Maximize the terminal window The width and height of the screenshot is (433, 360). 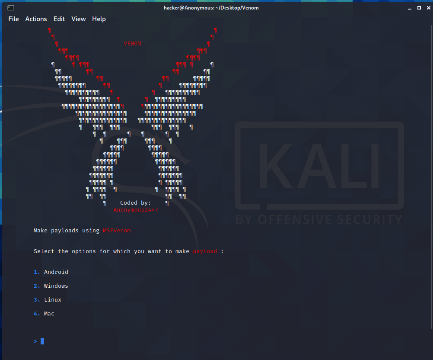click(419, 8)
